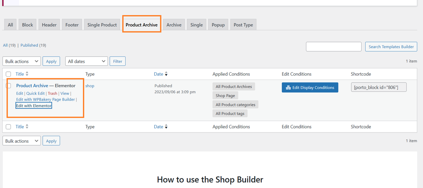423x188 pixels.
Task: Tick the select-all checkbox in table footer
Action: (x=9, y=127)
